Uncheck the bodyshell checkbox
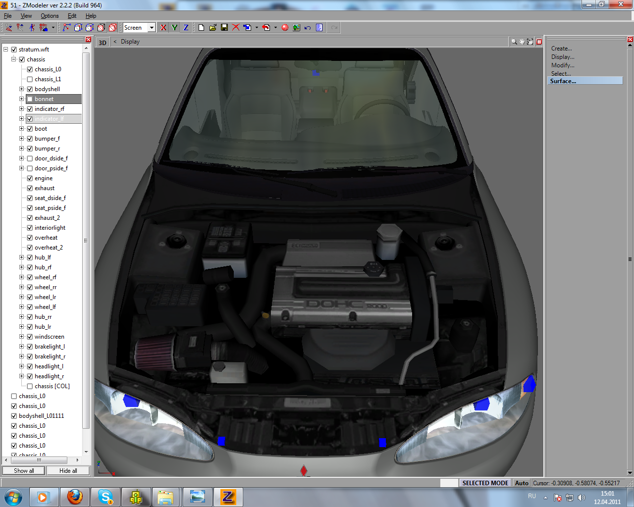 tap(30, 89)
